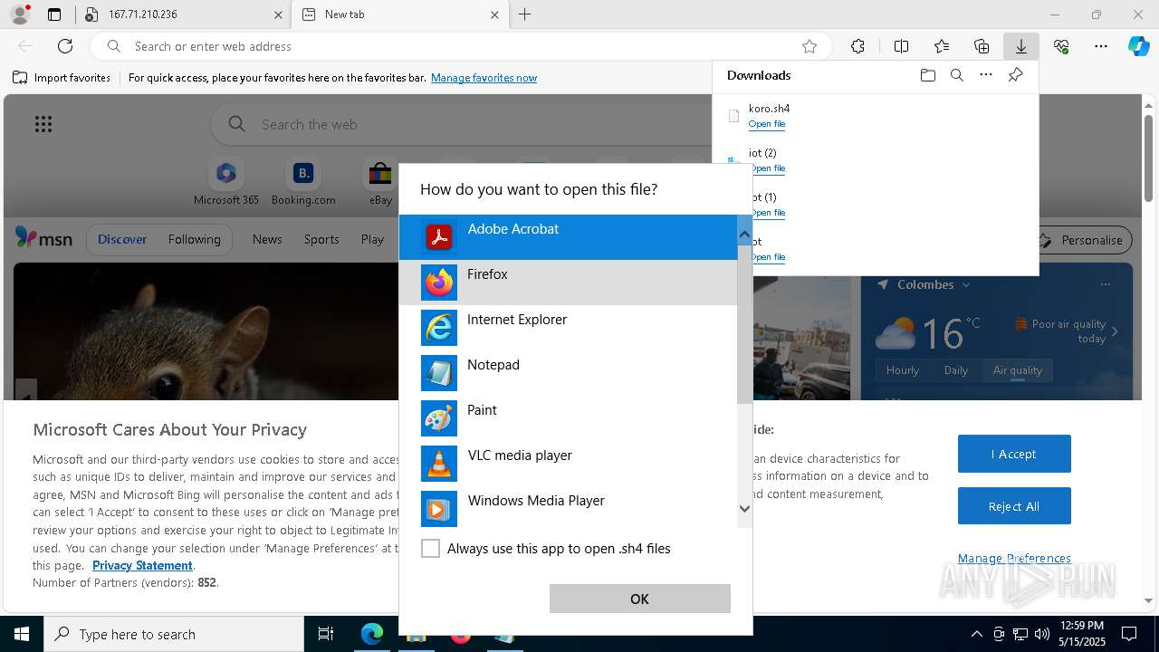Choose Paint in the open-with list
Viewport: 1159px width, 652px height.
[568, 418]
